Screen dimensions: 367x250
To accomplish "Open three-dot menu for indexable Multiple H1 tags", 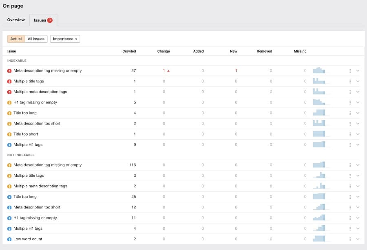I will (350, 145).
